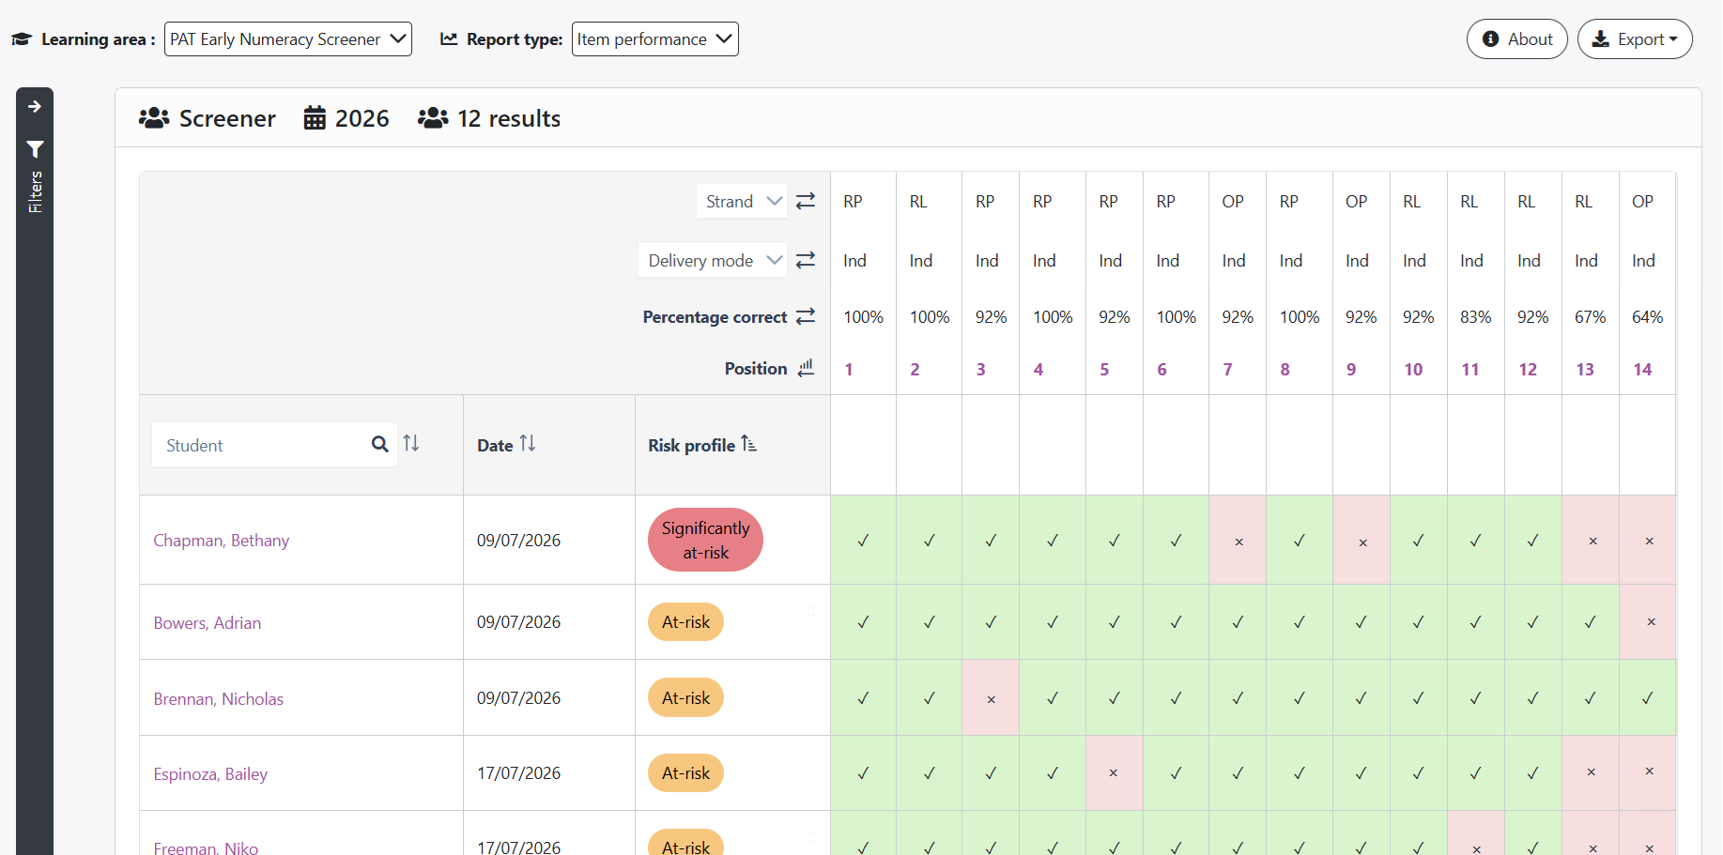
Task: Click the Student search input field
Action: tap(260, 445)
